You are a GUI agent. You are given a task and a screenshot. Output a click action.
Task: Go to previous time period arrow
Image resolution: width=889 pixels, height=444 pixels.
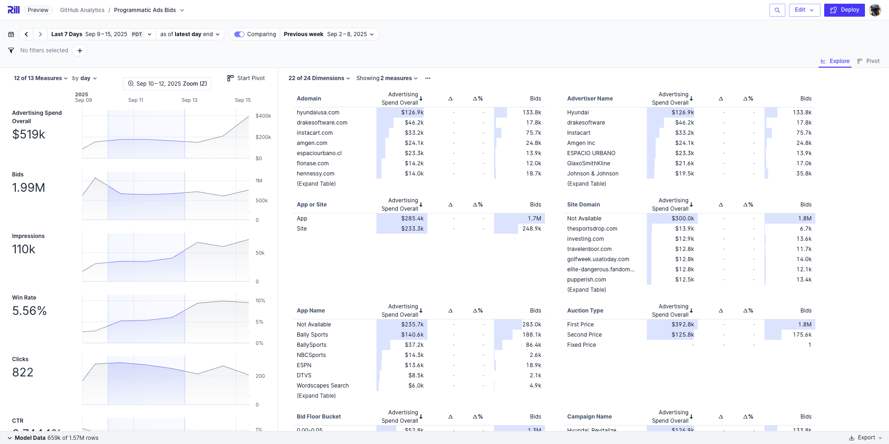[x=26, y=34]
